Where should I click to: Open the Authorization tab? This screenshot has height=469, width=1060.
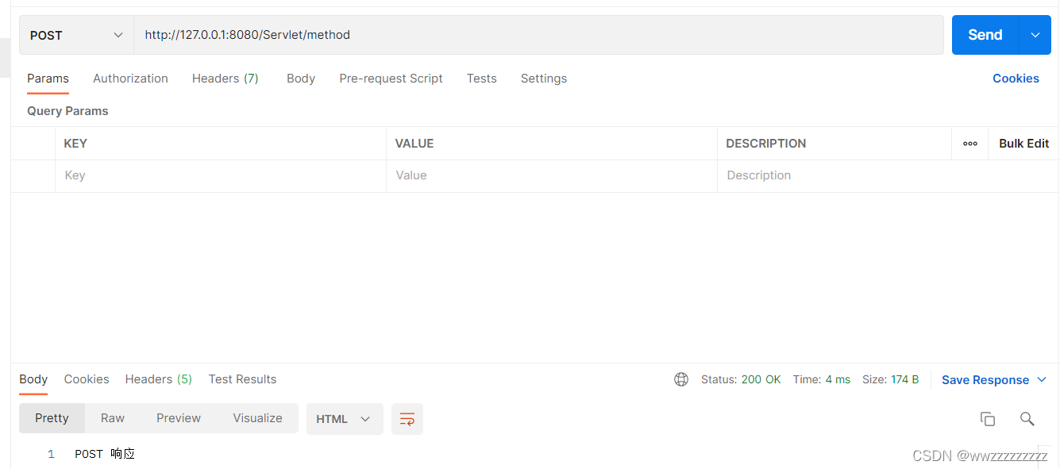pos(130,79)
